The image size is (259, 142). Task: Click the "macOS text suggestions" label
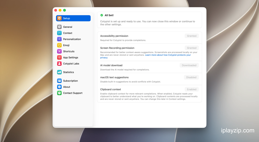click(x=114, y=77)
